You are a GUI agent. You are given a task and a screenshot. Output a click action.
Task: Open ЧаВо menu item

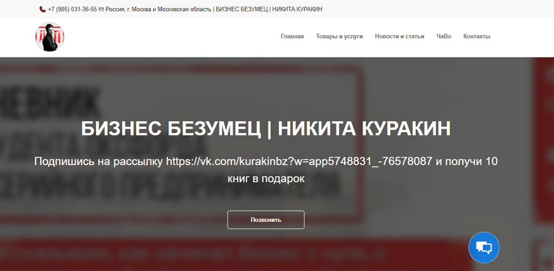pos(444,36)
